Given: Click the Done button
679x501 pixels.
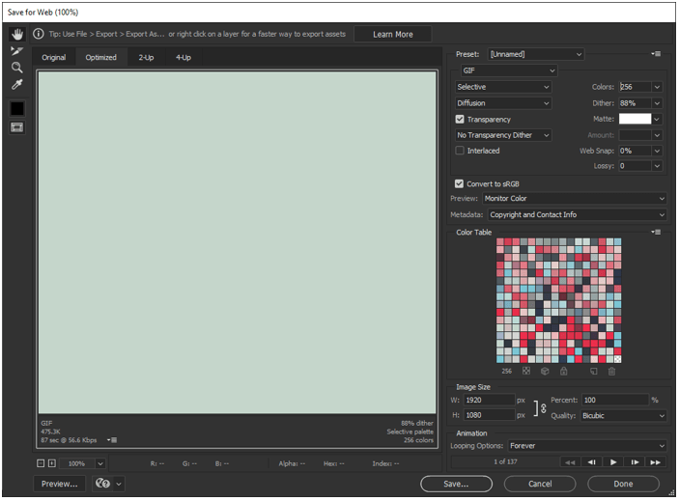Looking at the screenshot, I should tap(623, 484).
